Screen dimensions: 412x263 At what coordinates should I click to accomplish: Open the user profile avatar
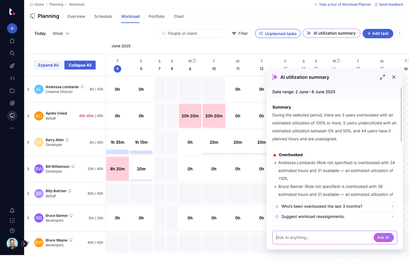(x=12, y=243)
